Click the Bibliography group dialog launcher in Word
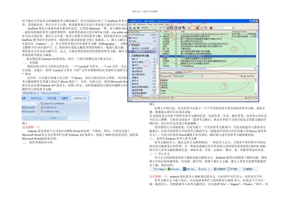The height and width of the screenshot is (205, 290). point(37,117)
